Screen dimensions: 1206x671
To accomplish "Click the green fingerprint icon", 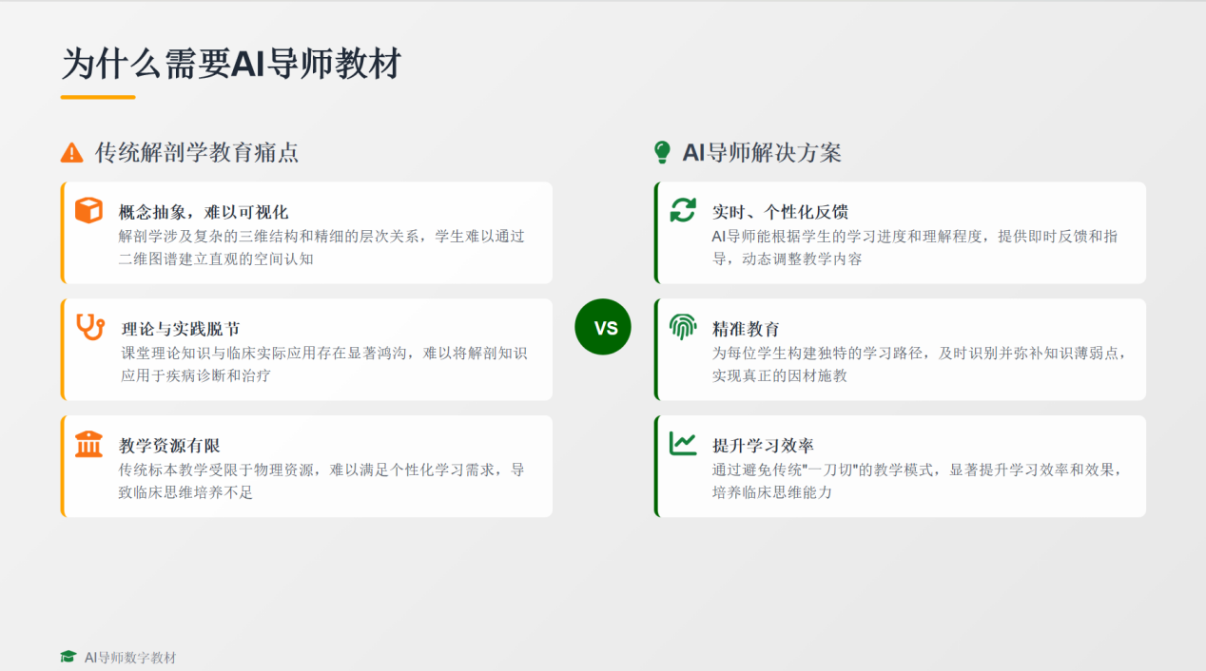I will click(x=683, y=327).
